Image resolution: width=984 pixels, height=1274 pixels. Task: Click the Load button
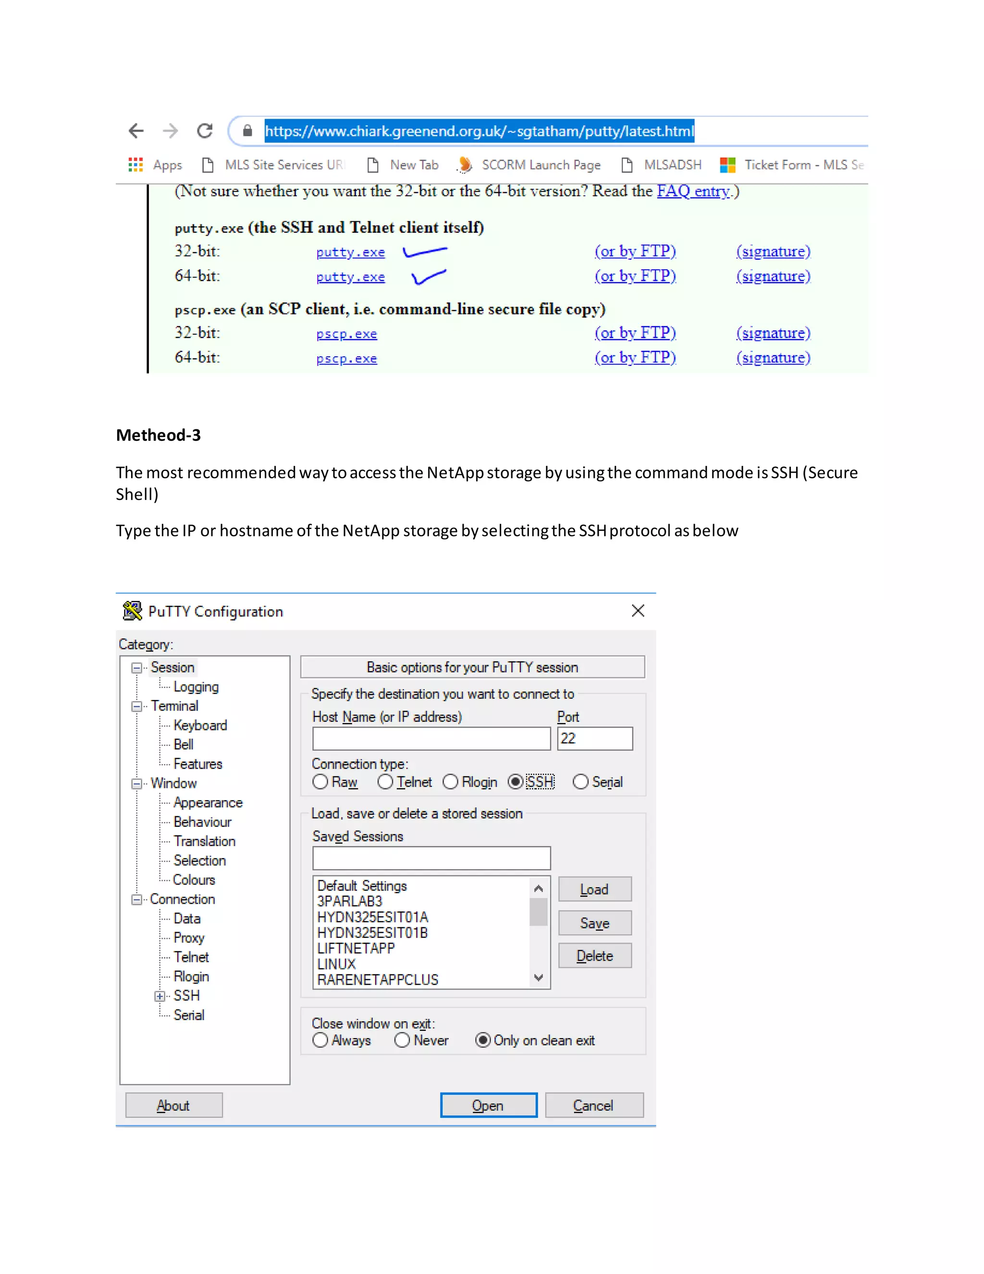pos(595,889)
